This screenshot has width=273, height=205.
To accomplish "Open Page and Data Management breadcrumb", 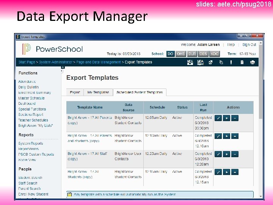I will pos(99,62).
